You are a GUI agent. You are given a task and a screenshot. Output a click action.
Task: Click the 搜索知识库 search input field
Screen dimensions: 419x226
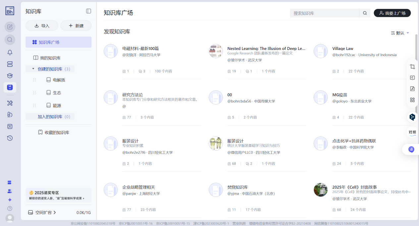point(324,13)
